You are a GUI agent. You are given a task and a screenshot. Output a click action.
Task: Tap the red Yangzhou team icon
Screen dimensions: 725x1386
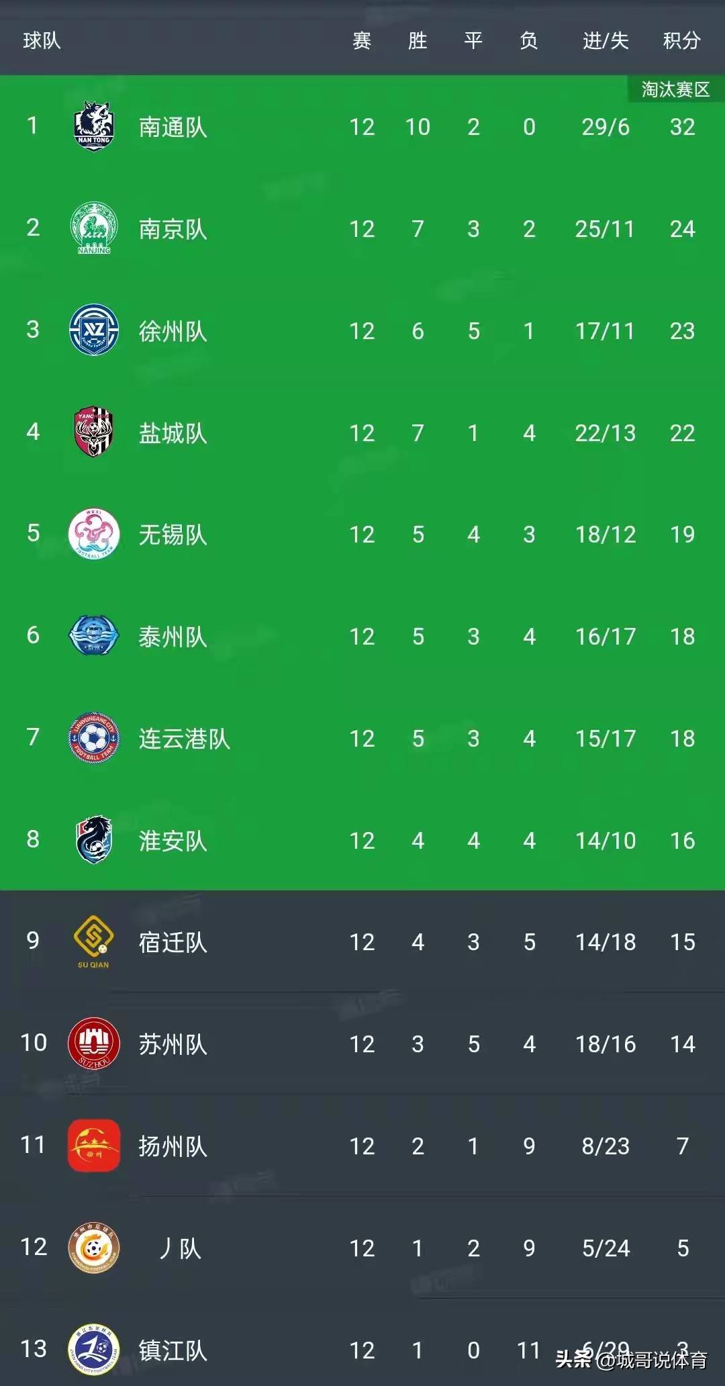(x=94, y=1146)
